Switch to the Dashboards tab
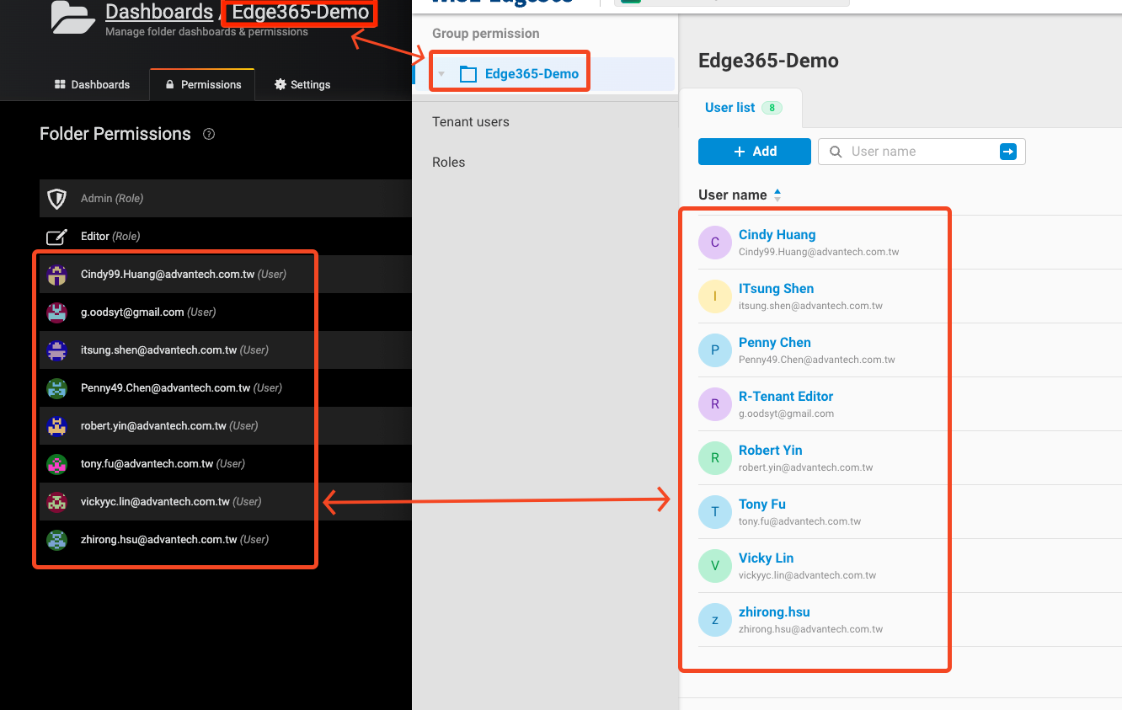1122x710 pixels. click(92, 85)
